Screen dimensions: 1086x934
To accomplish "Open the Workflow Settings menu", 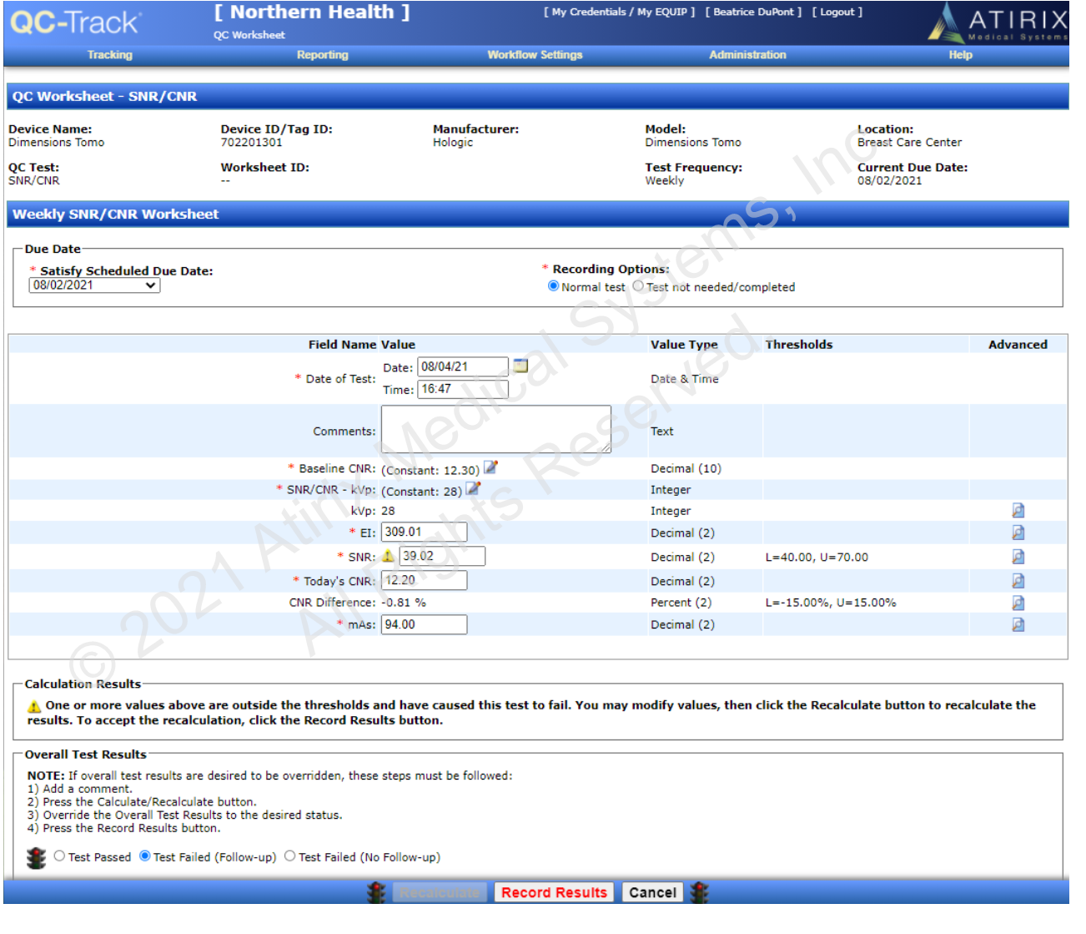I will click(535, 55).
